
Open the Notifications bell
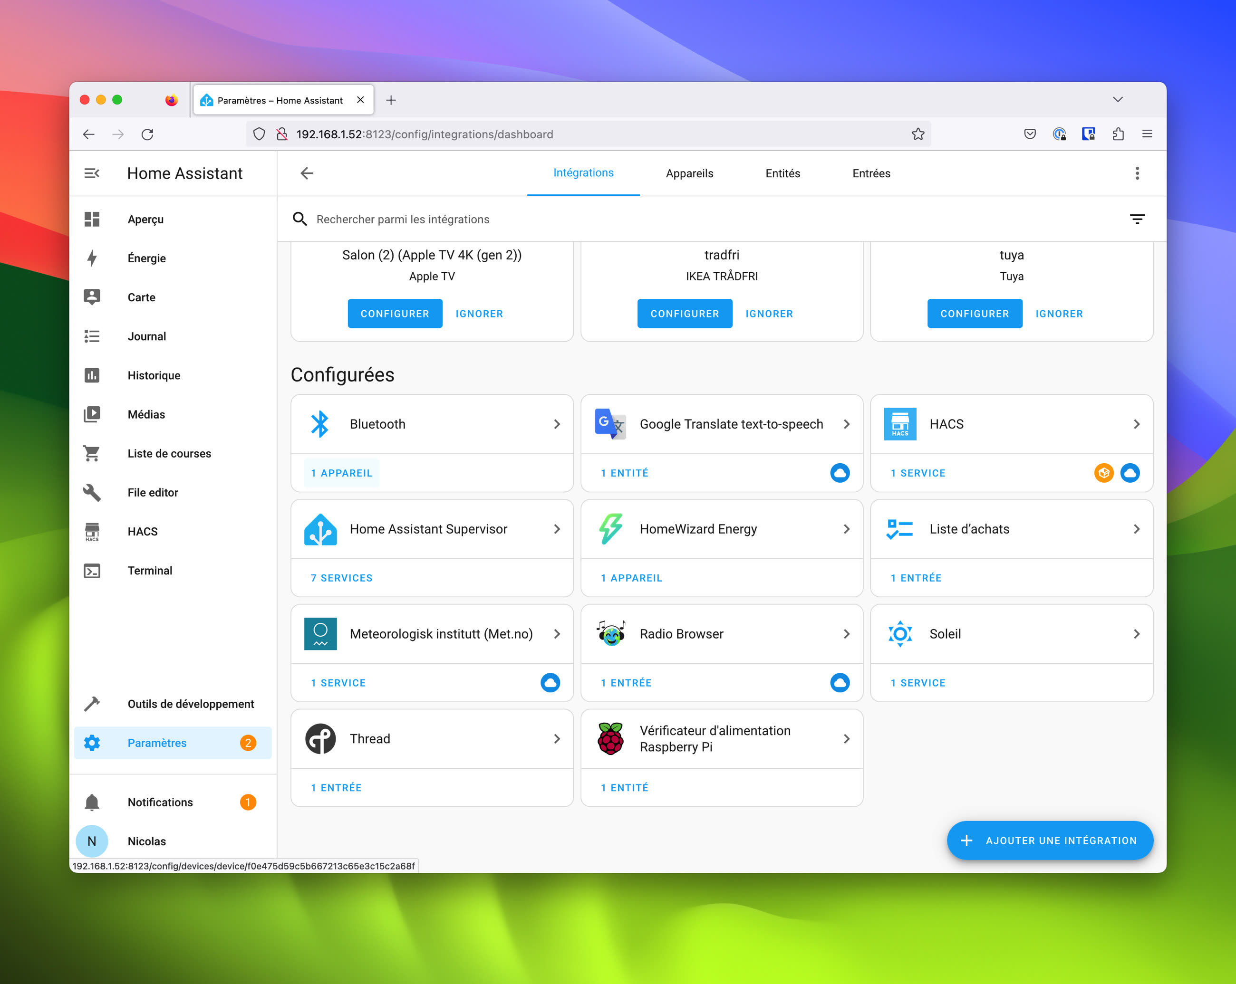tap(160, 802)
